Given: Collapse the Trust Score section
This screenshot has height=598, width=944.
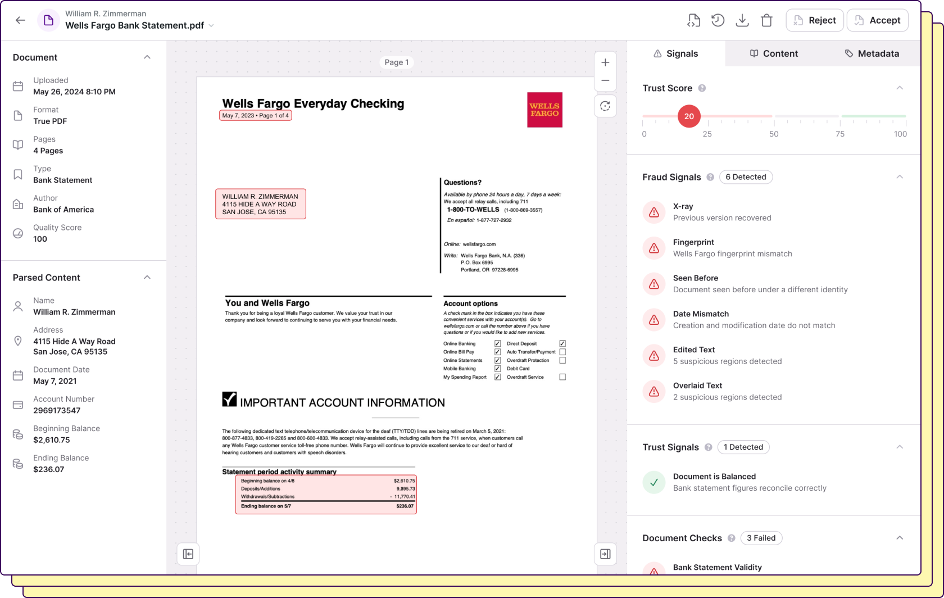Looking at the screenshot, I should coord(900,88).
